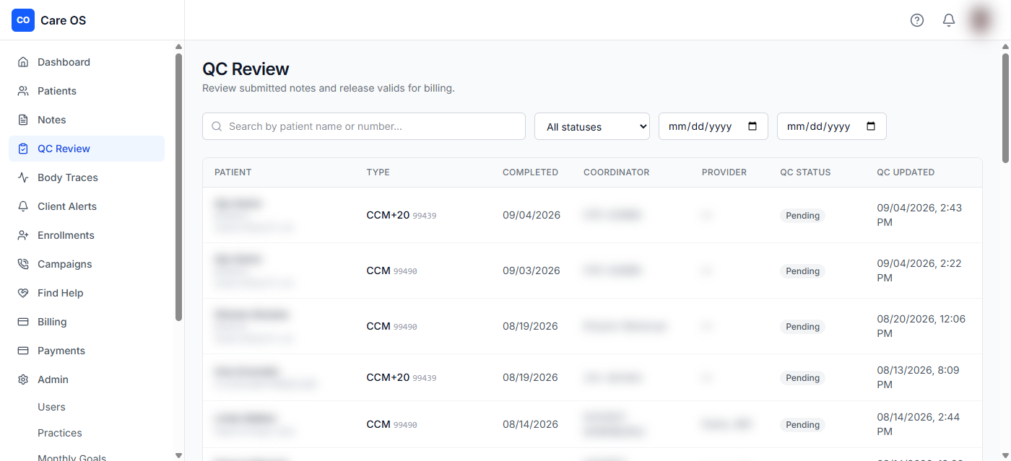Open the user avatar menu

981,20
